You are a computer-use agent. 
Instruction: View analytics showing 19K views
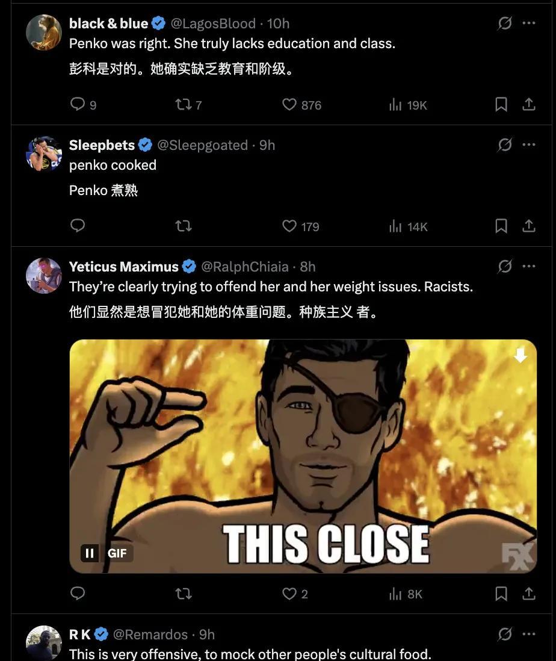(408, 105)
